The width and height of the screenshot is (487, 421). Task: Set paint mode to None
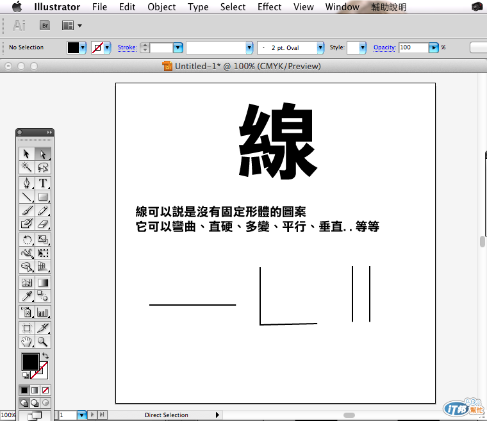pyautogui.click(x=45, y=390)
